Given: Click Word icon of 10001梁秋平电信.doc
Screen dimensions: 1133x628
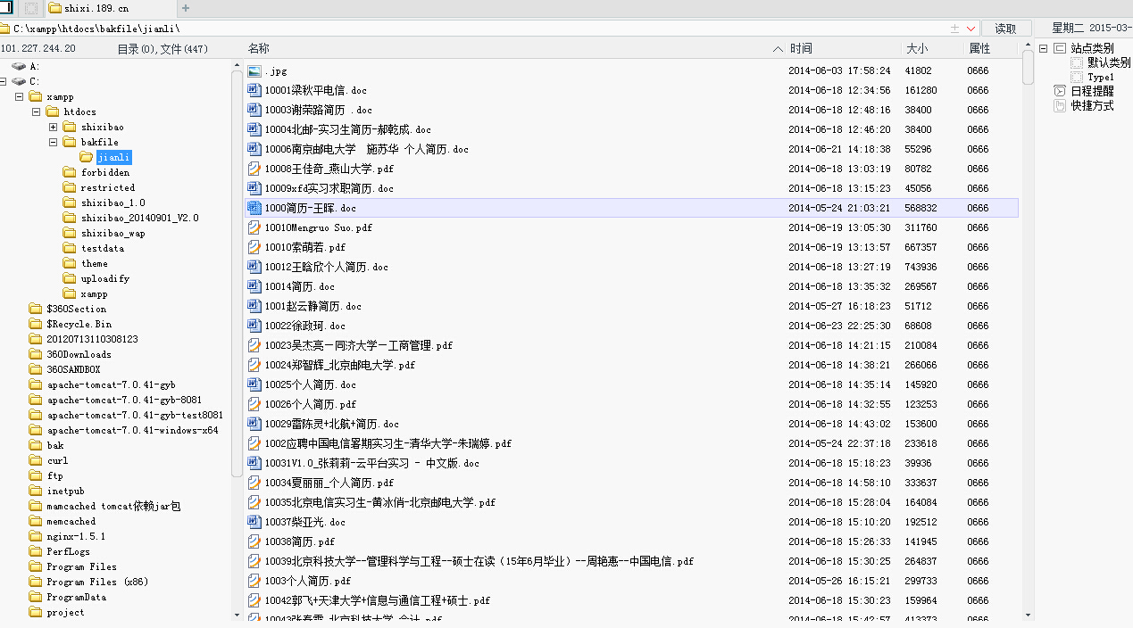Looking at the screenshot, I should (x=254, y=90).
